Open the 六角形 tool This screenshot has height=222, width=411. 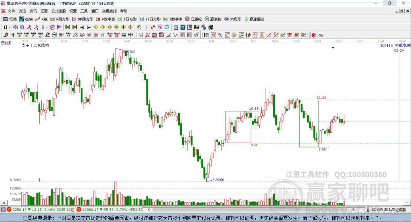pyautogui.click(x=233, y=19)
